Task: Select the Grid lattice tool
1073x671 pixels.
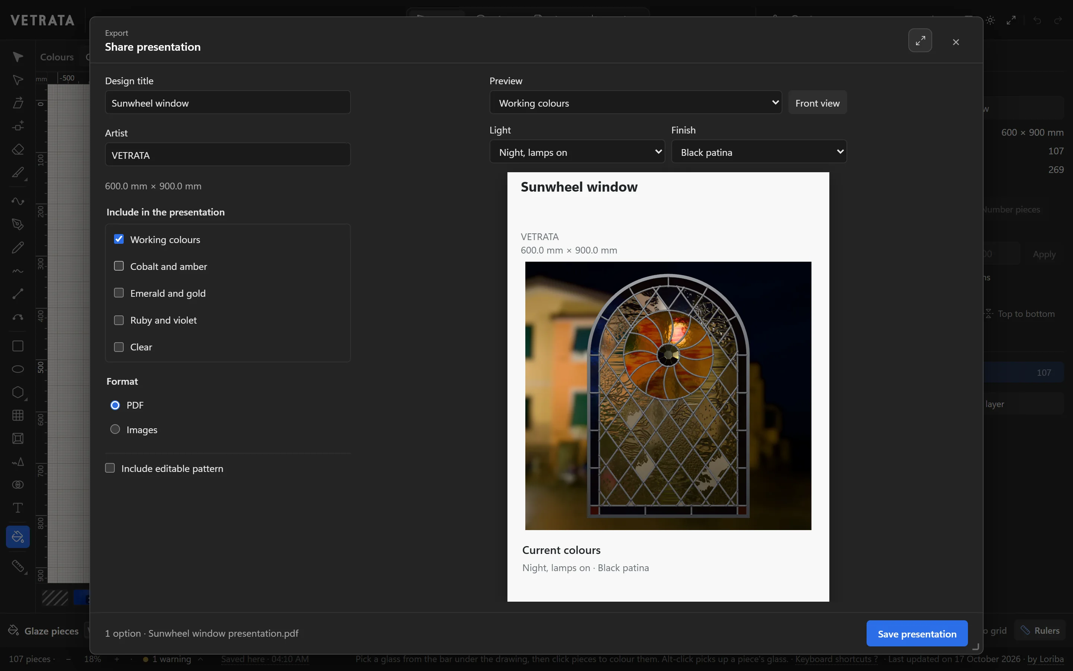Action: click(18, 415)
